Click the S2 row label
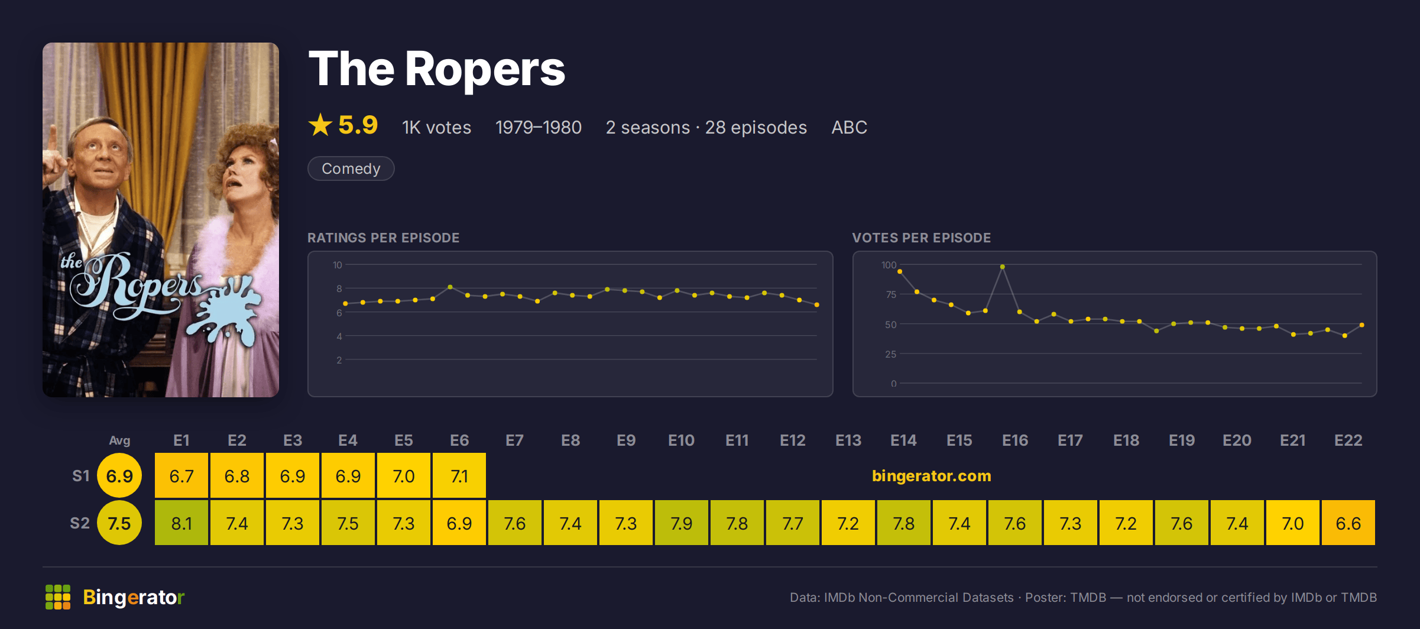Image resolution: width=1420 pixels, height=629 pixels. point(80,523)
